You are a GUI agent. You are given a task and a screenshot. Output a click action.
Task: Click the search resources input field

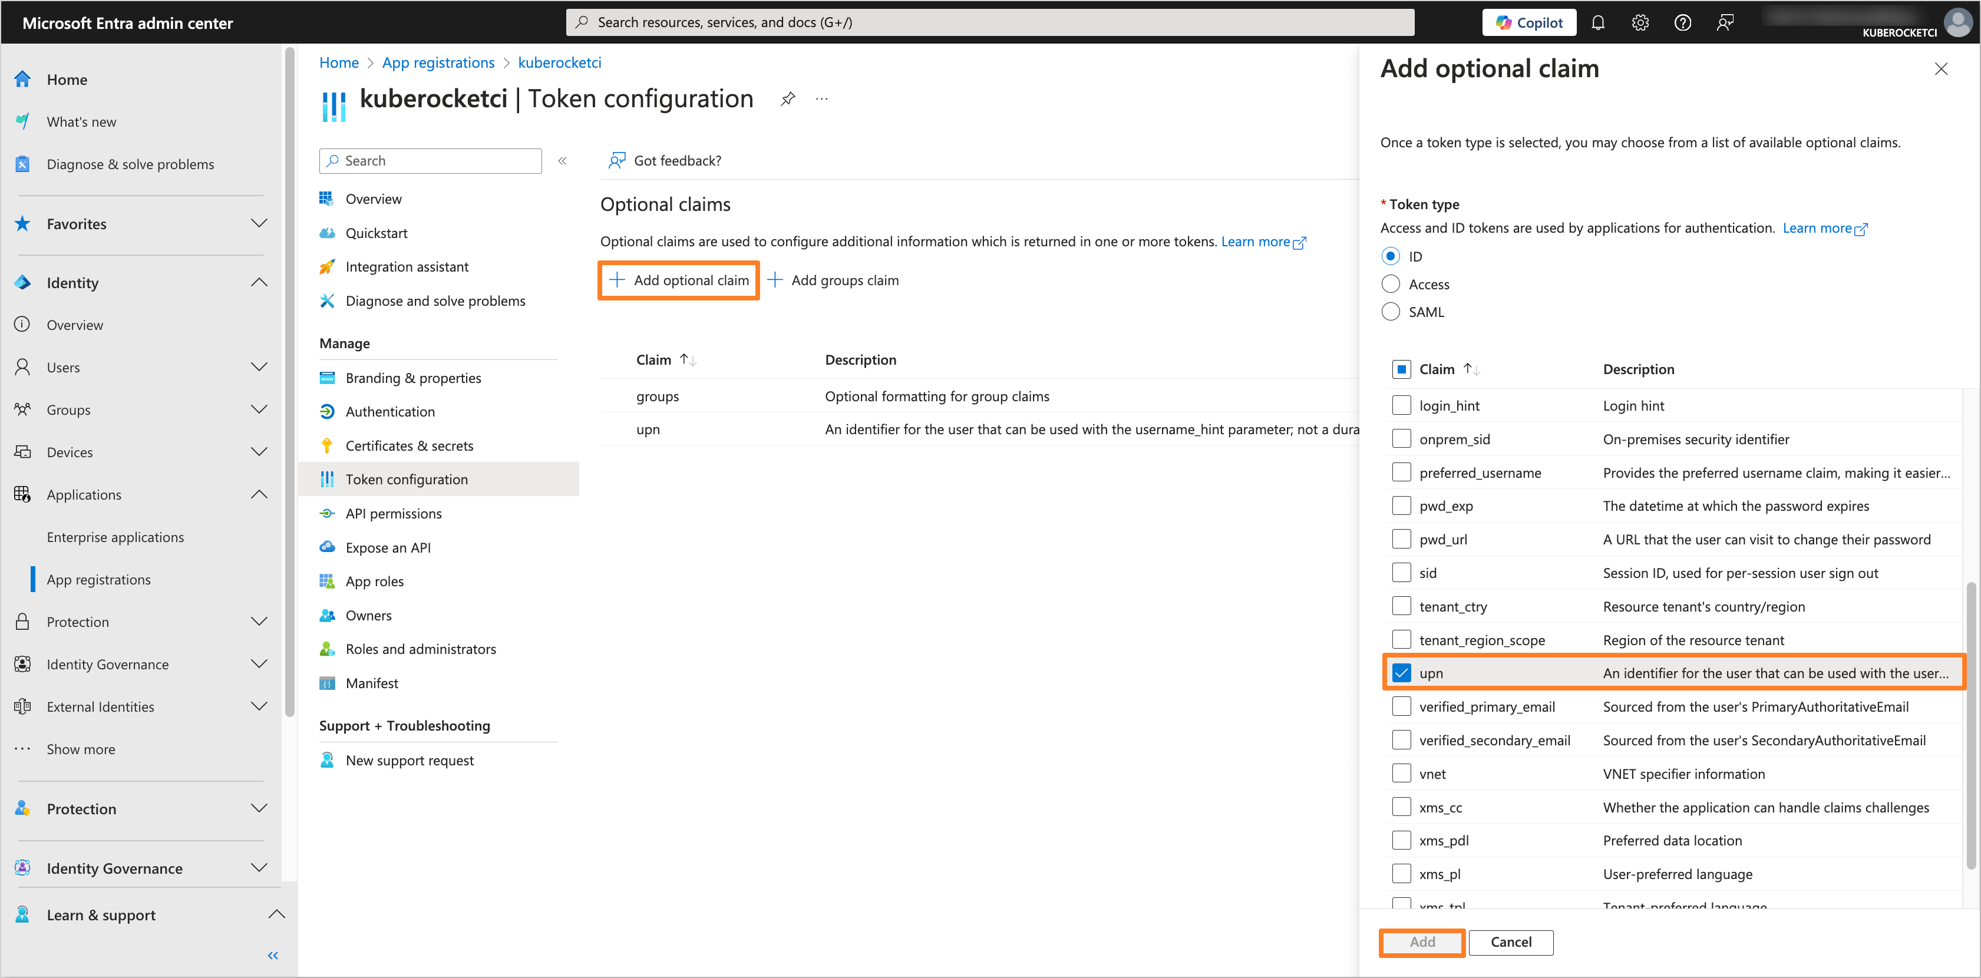click(x=989, y=22)
